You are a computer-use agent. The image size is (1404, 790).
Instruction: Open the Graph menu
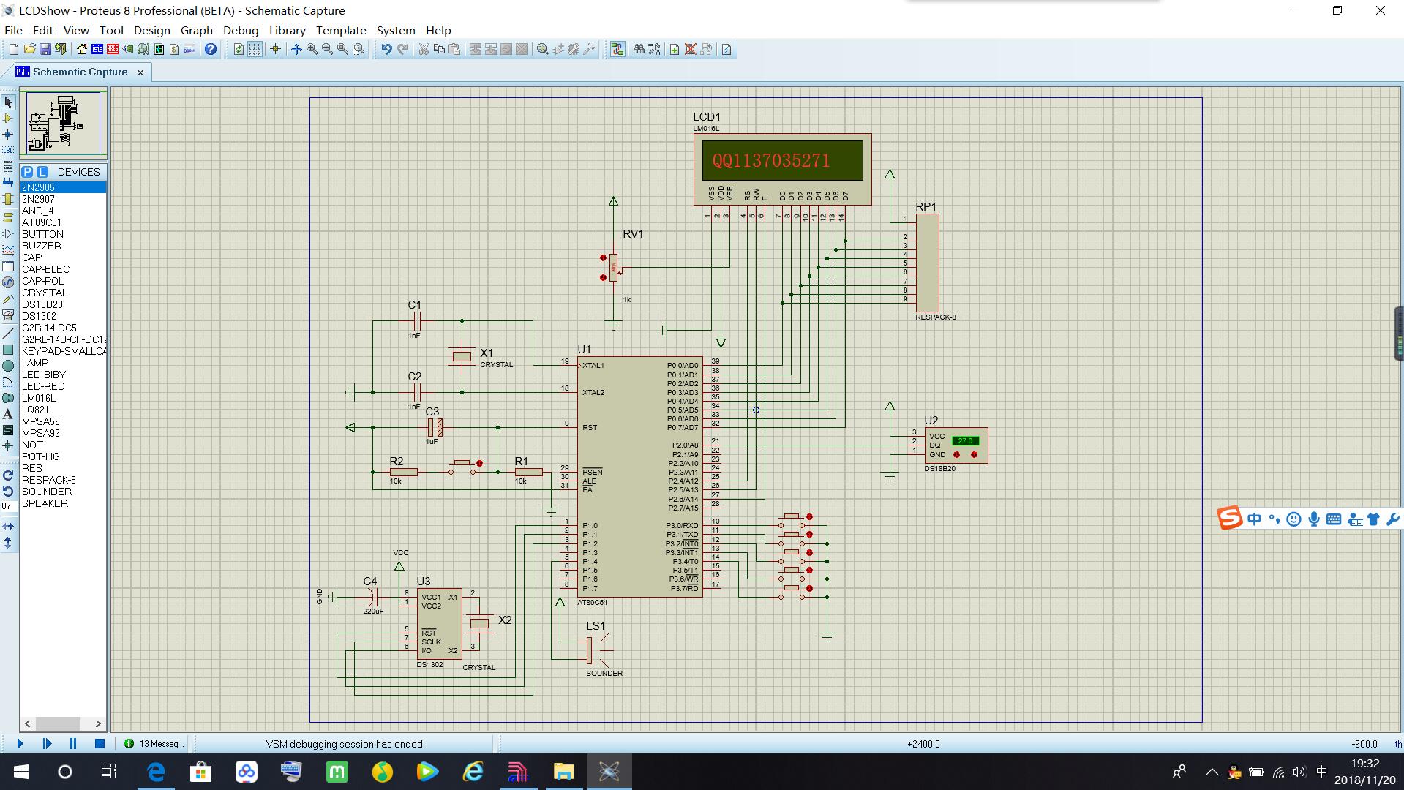click(197, 30)
